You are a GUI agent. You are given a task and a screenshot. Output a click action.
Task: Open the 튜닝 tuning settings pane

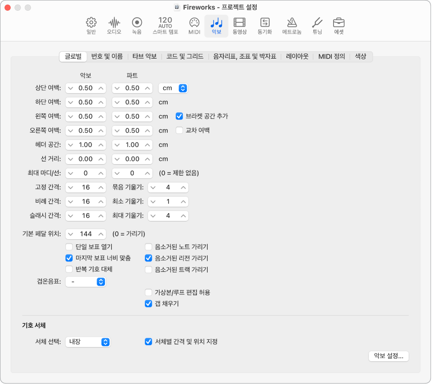(317, 26)
